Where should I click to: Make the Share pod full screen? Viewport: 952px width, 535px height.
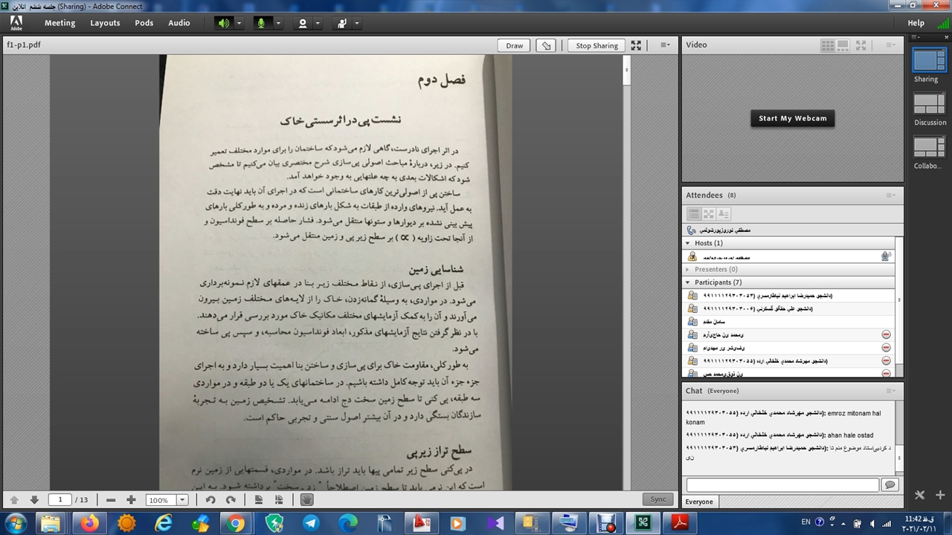(x=636, y=45)
